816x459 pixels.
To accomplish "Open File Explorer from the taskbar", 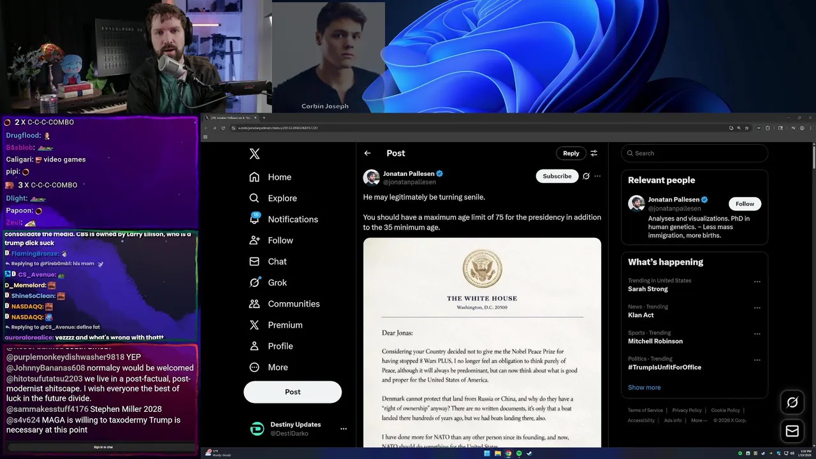I will 498,453.
